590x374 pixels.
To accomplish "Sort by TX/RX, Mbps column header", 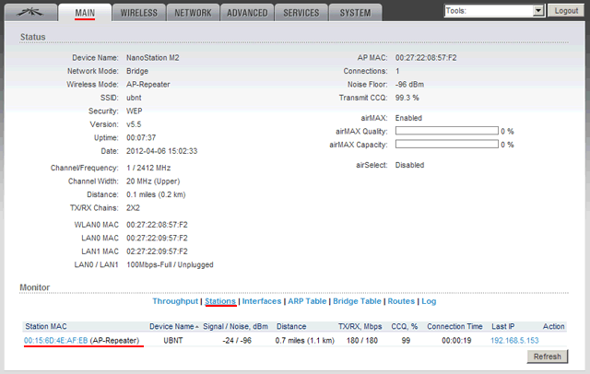I will coord(360,326).
